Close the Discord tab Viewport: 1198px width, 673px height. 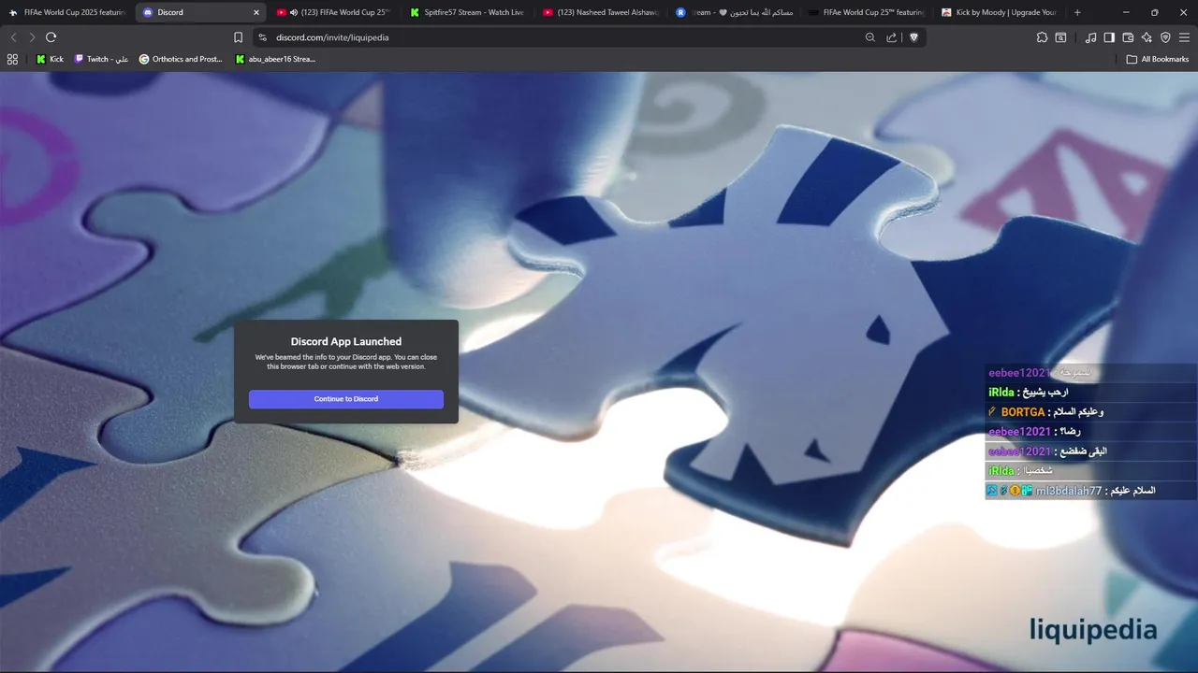256,12
